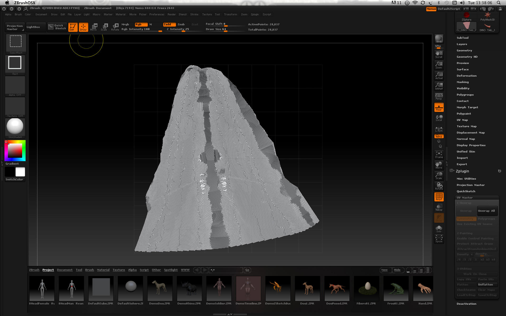Set Actual size view
506x316 pixels.
(x=439, y=76)
